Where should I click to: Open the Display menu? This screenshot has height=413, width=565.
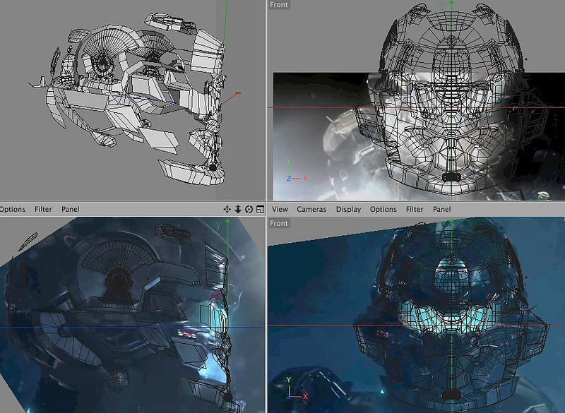(348, 209)
